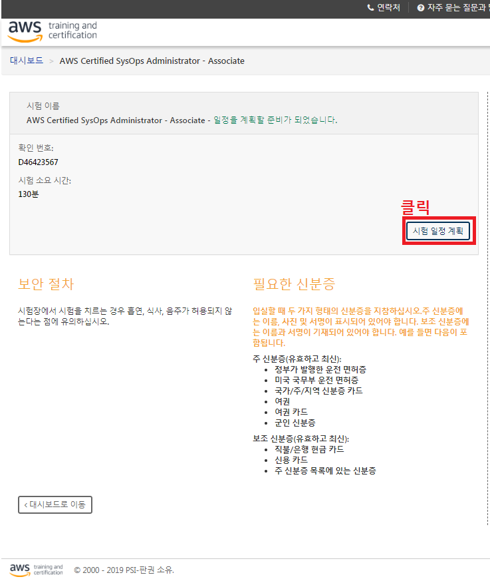
Task: Click the security paragraph about 흡연, 식사, 음주
Action: click(125, 316)
